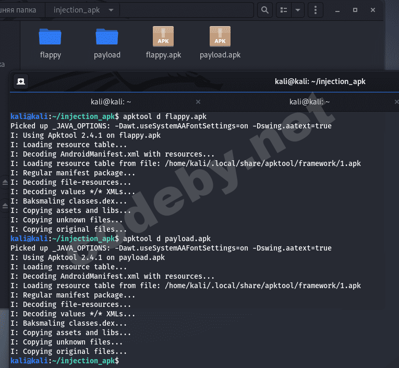Click 'apktool d flappy.apk' command text
Viewport: 399px width, 368px height.
tap(165, 116)
